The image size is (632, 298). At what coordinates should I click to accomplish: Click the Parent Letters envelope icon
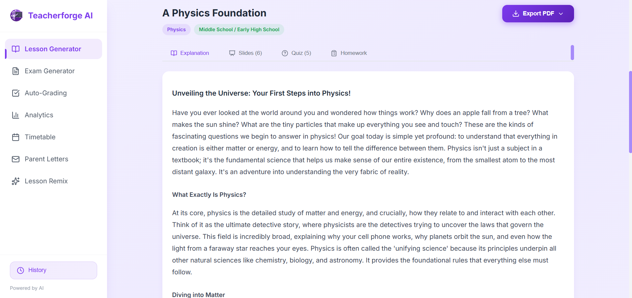15,159
